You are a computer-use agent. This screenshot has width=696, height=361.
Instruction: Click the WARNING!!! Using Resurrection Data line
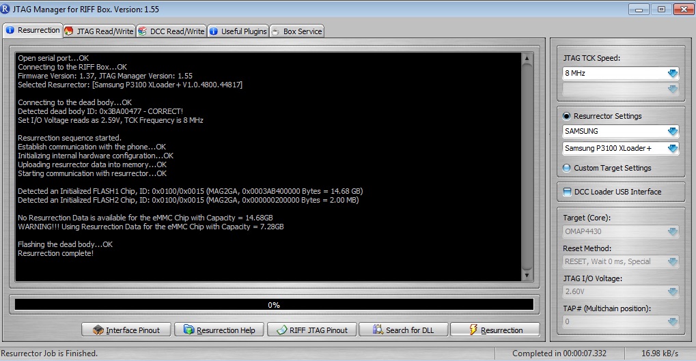point(150,227)
